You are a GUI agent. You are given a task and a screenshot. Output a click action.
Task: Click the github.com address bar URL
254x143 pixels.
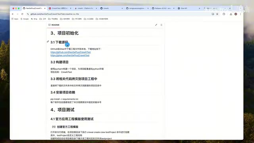click(x=55, y=14)
